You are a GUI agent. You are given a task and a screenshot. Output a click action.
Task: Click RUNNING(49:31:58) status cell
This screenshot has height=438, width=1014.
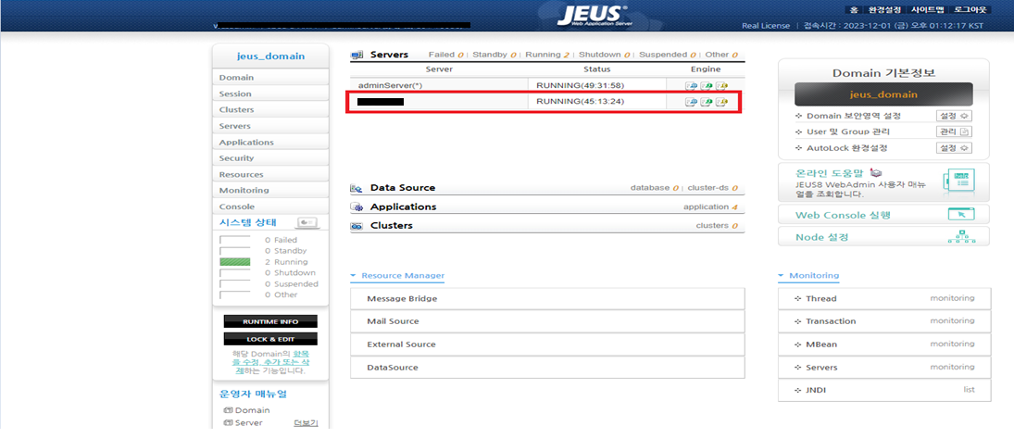pos(581,85)
